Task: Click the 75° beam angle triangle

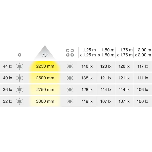Action: pyautogui.click(x=45, y=52)
